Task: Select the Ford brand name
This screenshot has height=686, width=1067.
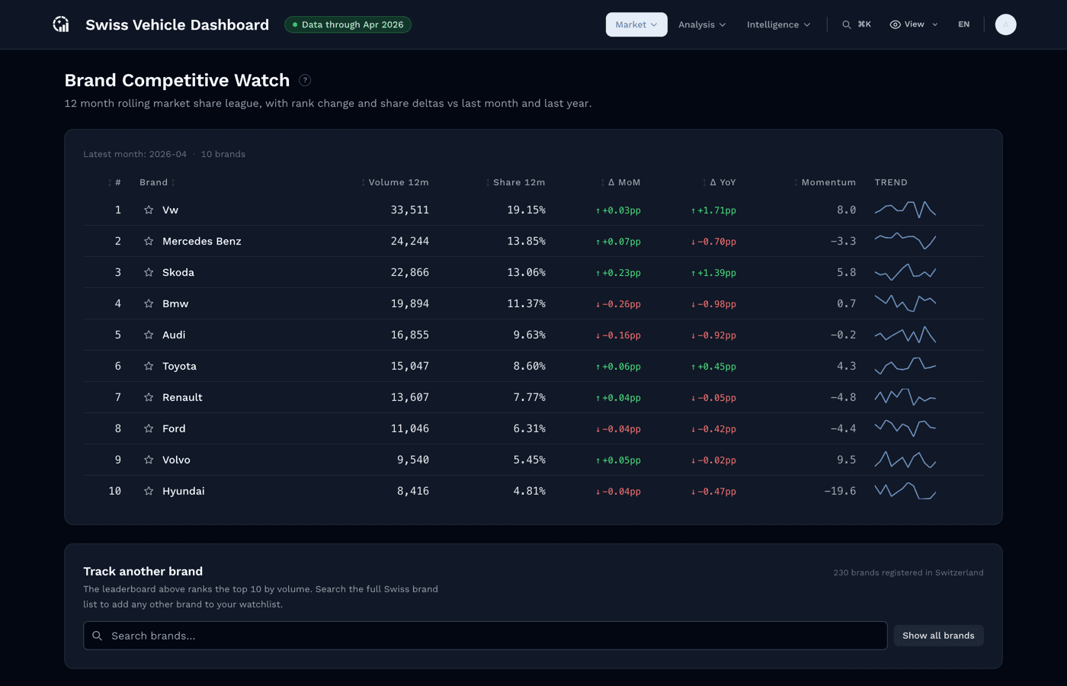Action: tap(174, 428)
